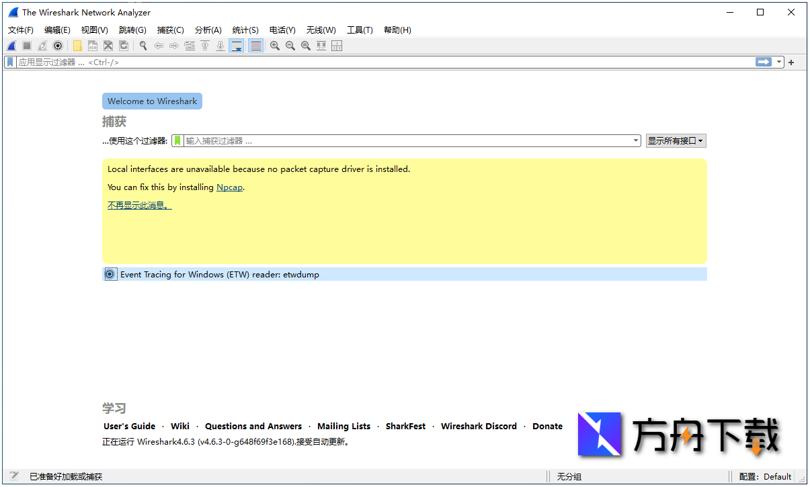This screenshot has height=487, width=810.
Task: Click the blue apply filter arrow button
Action: [x=764, y=62]
